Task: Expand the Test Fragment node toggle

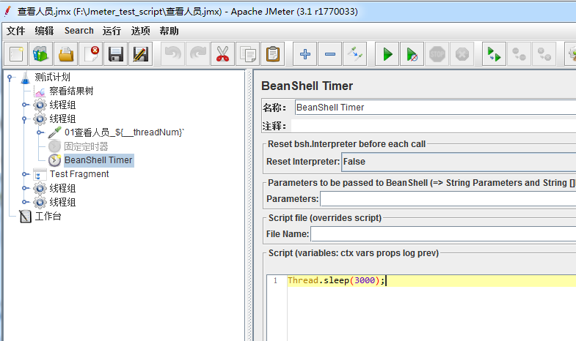Action: [24, 174]
